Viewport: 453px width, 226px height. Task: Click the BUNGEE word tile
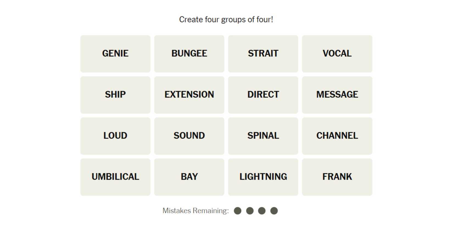point(189,54)
